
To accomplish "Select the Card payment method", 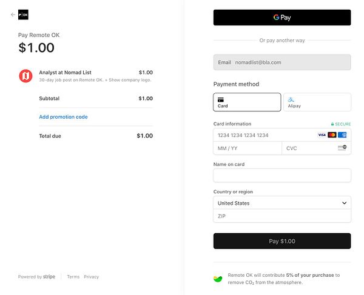I will (x=247, y=102).
